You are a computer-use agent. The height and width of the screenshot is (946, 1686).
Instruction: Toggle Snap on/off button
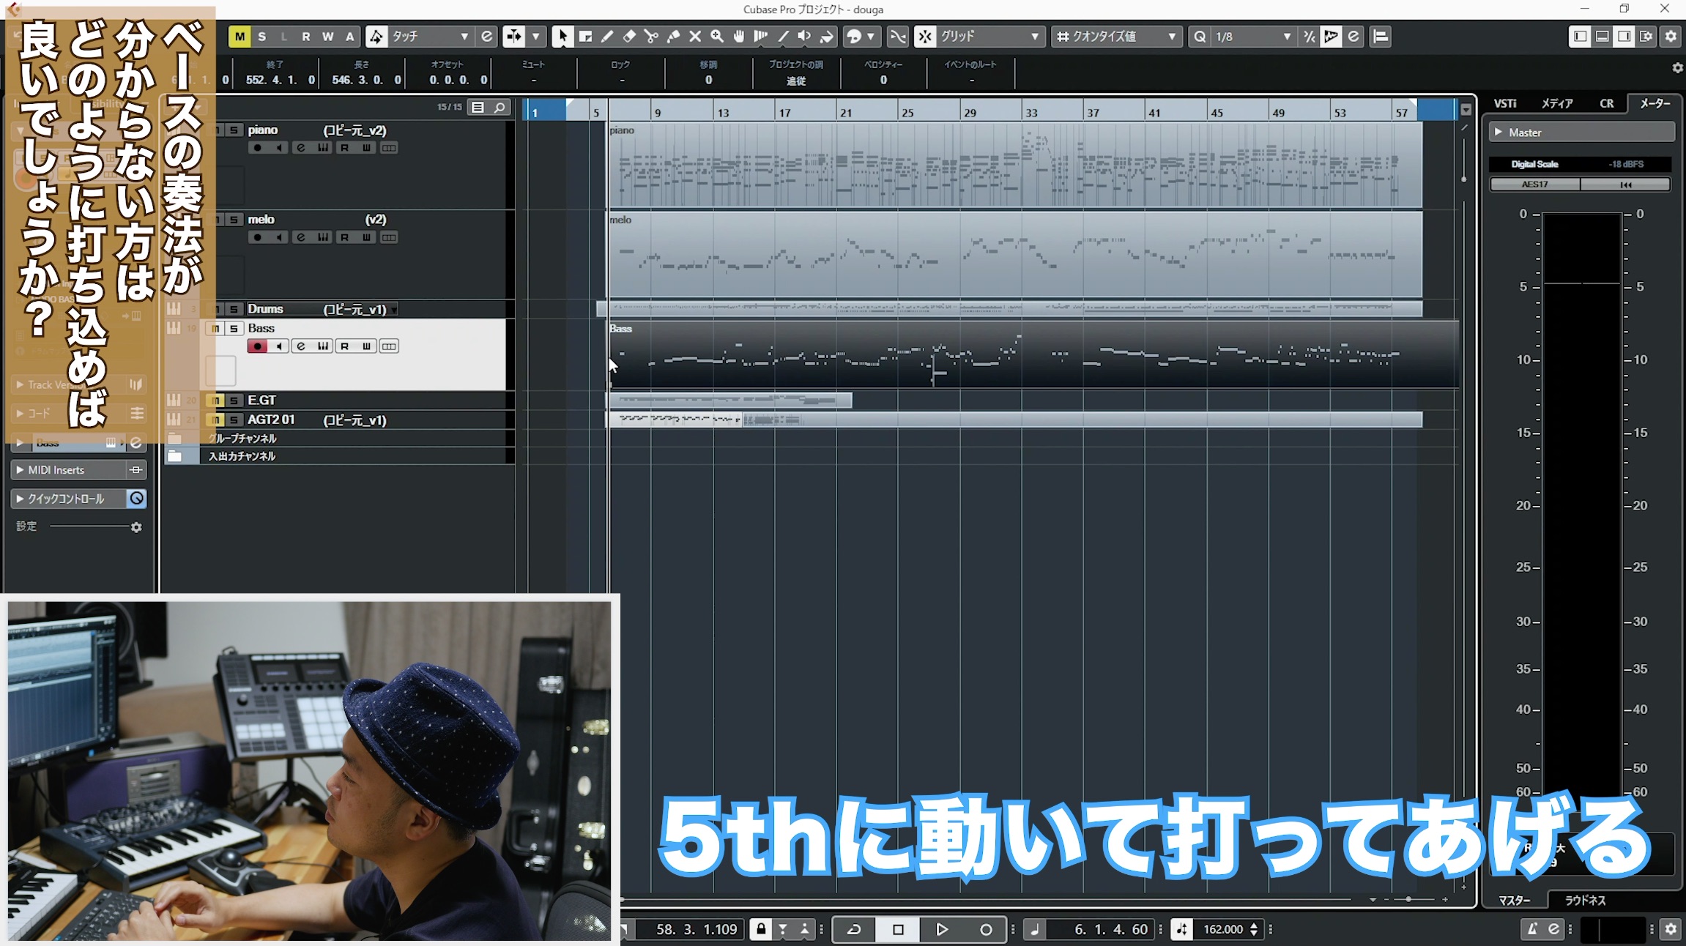[x=926, y=37]
